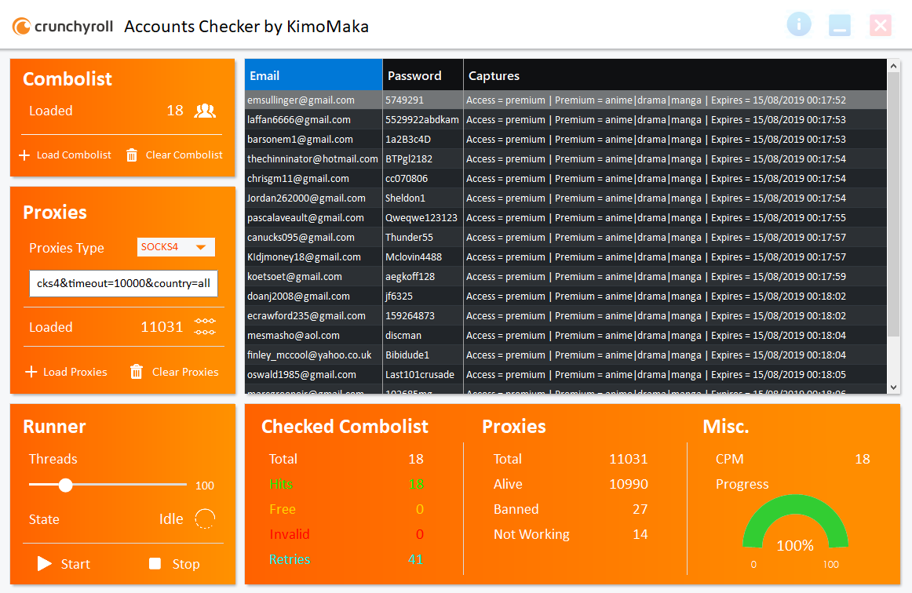Open the Proxies Type SOCKS4 dropdown
Screen dimensions: 912x593
point(176,247)
